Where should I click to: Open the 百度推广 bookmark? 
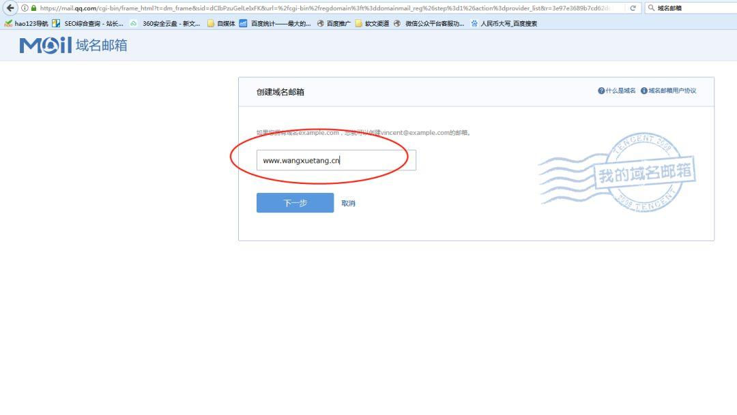(x=334, y=23)
